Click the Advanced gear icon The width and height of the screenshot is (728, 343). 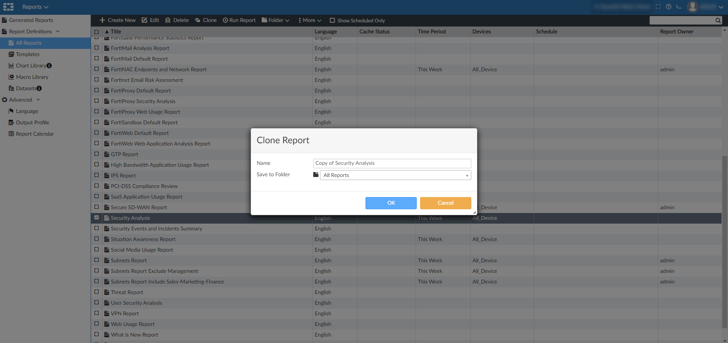point(5,100)
